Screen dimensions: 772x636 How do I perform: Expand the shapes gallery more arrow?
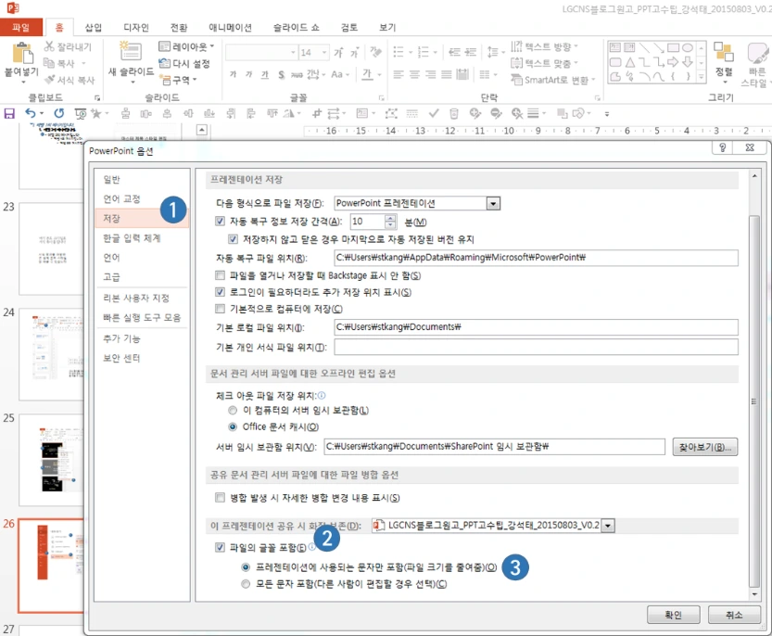coord(701,76)
